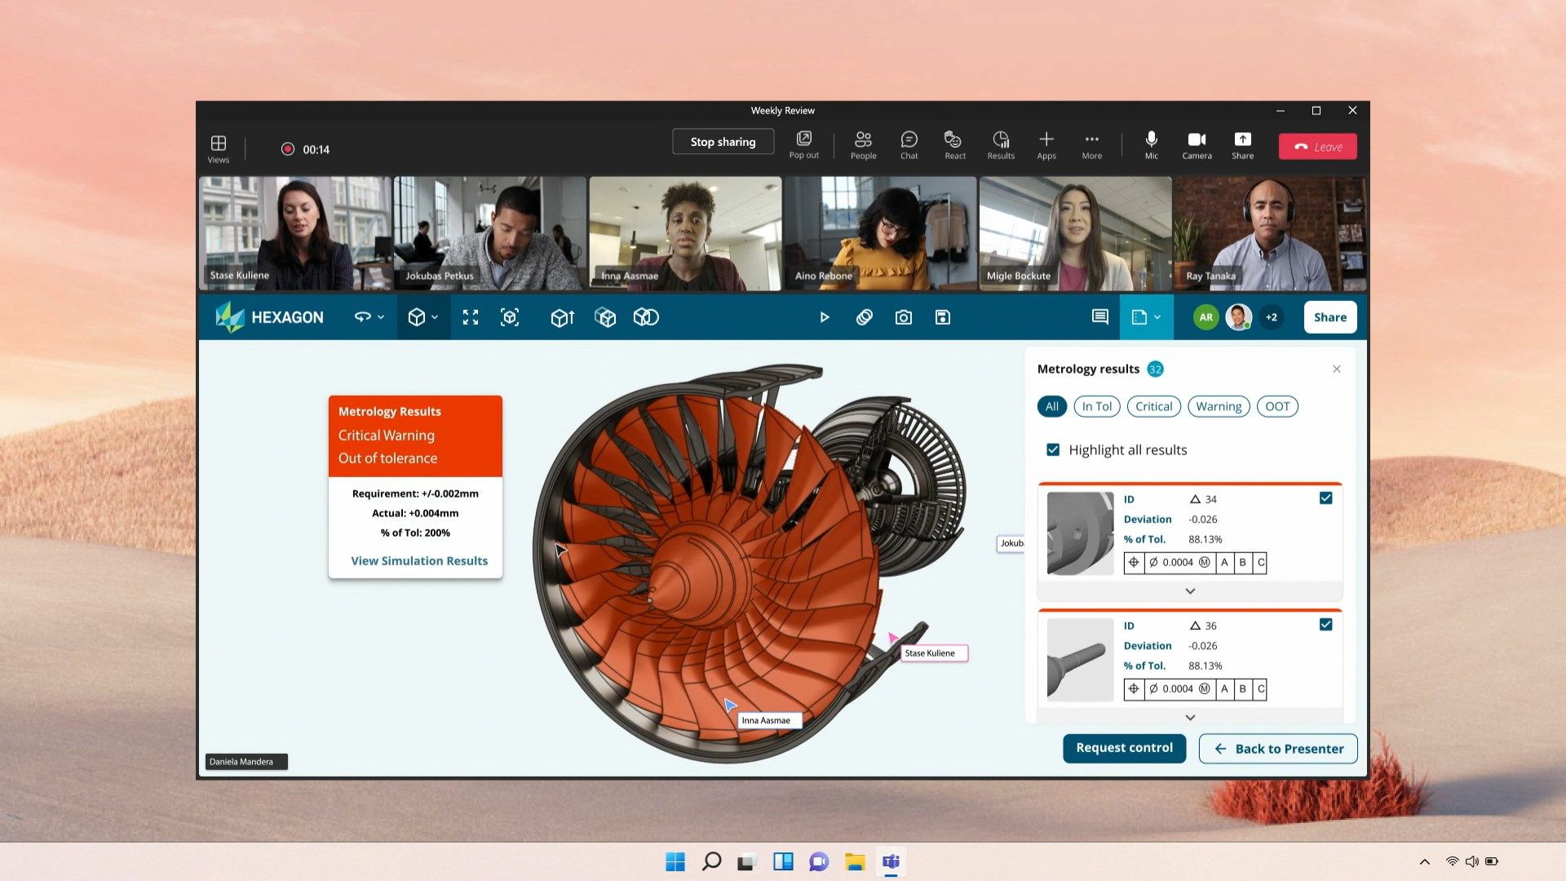Open the More options menu

1091,145
